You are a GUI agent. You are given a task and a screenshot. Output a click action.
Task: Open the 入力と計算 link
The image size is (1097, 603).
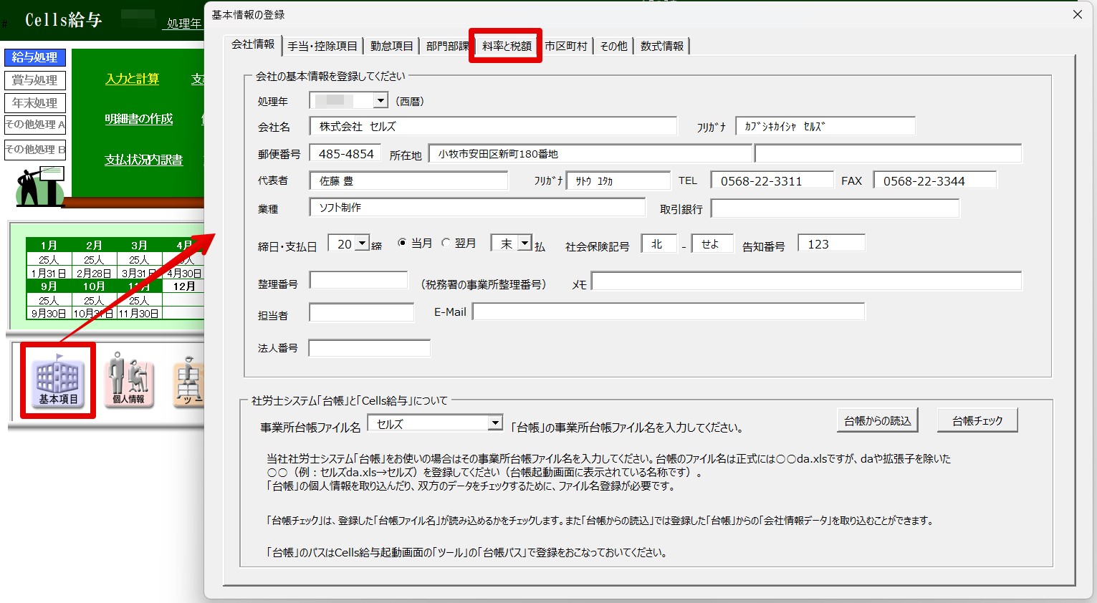(133, 79)
